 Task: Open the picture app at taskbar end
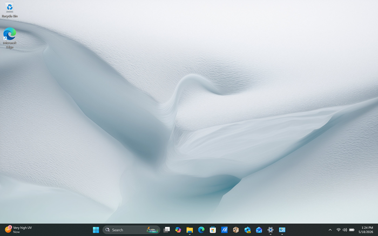(x=282, y=230)
